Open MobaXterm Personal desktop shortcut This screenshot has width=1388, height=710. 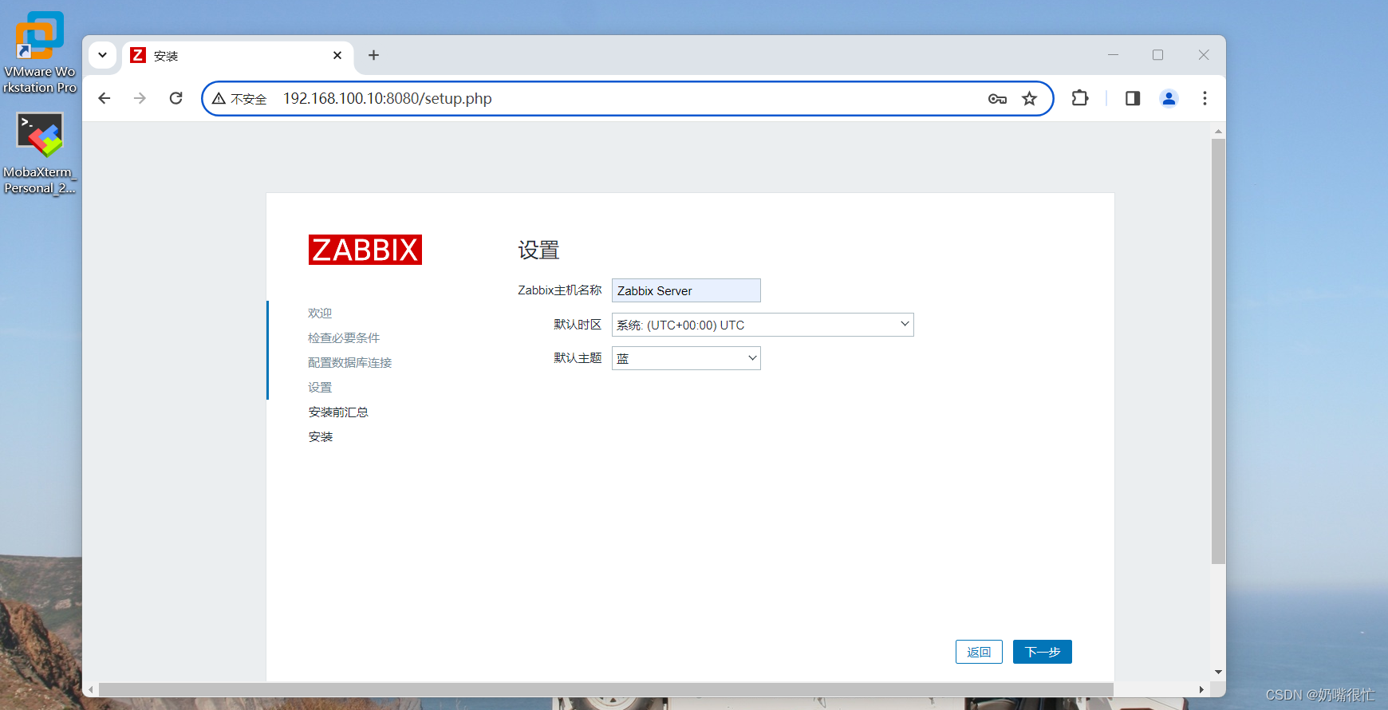pos(40,152)
